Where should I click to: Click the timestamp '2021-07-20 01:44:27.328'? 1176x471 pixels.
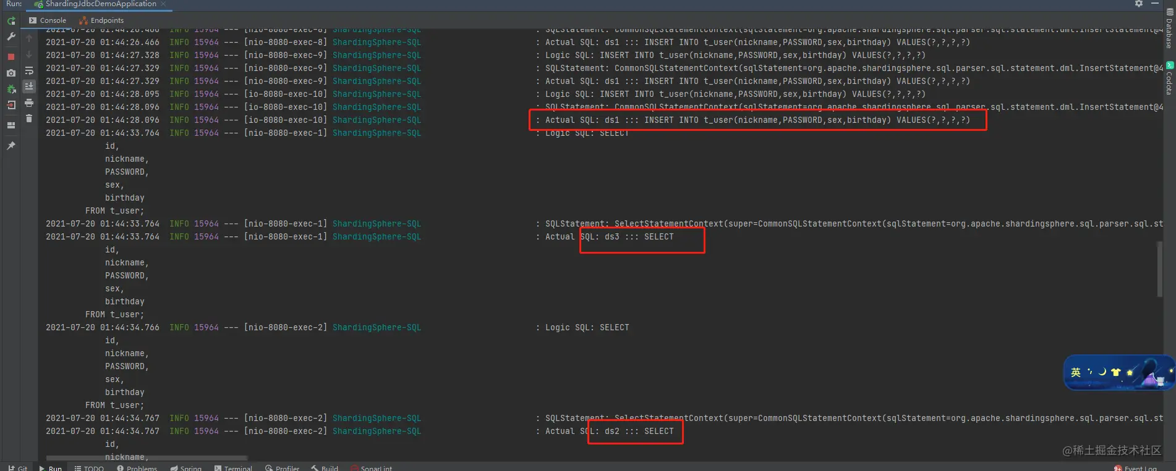click(x=103, y=56)
